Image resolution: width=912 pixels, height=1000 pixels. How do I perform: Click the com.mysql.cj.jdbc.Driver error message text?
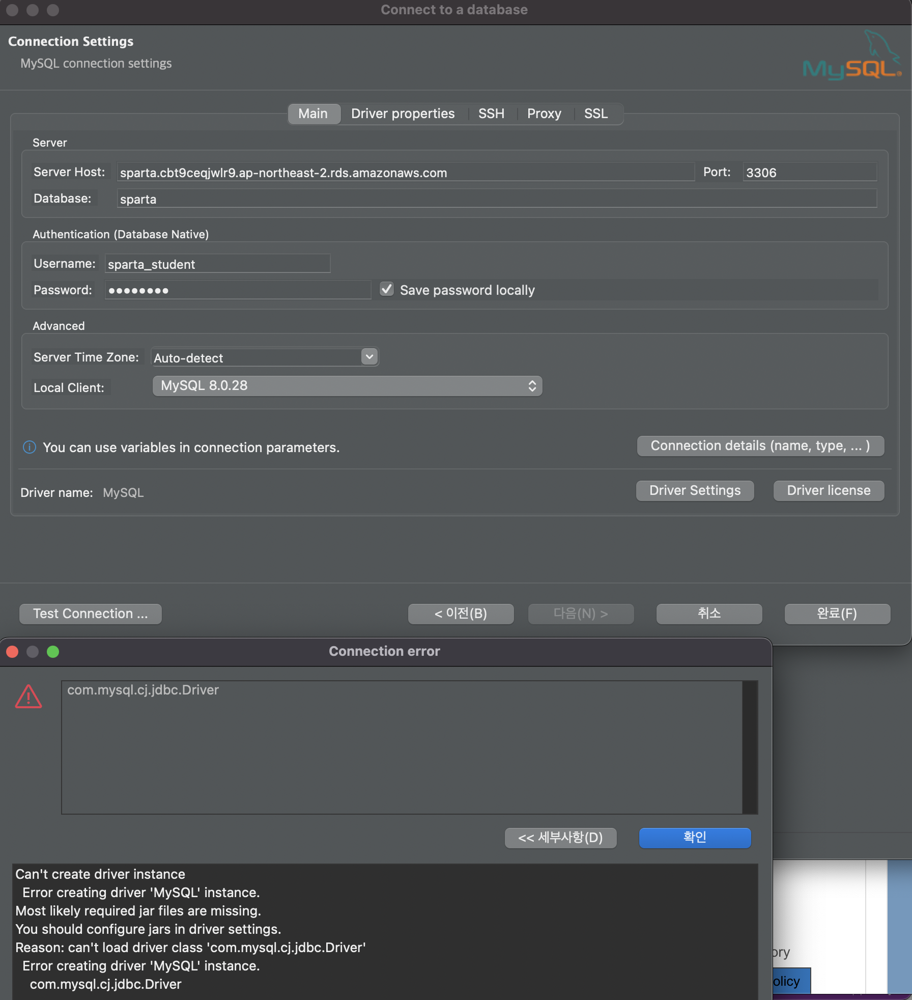(x=143, y=690)
